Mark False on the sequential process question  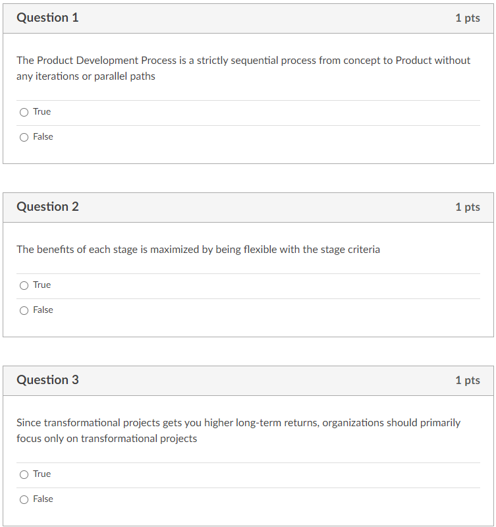click(x=24, y=137)
